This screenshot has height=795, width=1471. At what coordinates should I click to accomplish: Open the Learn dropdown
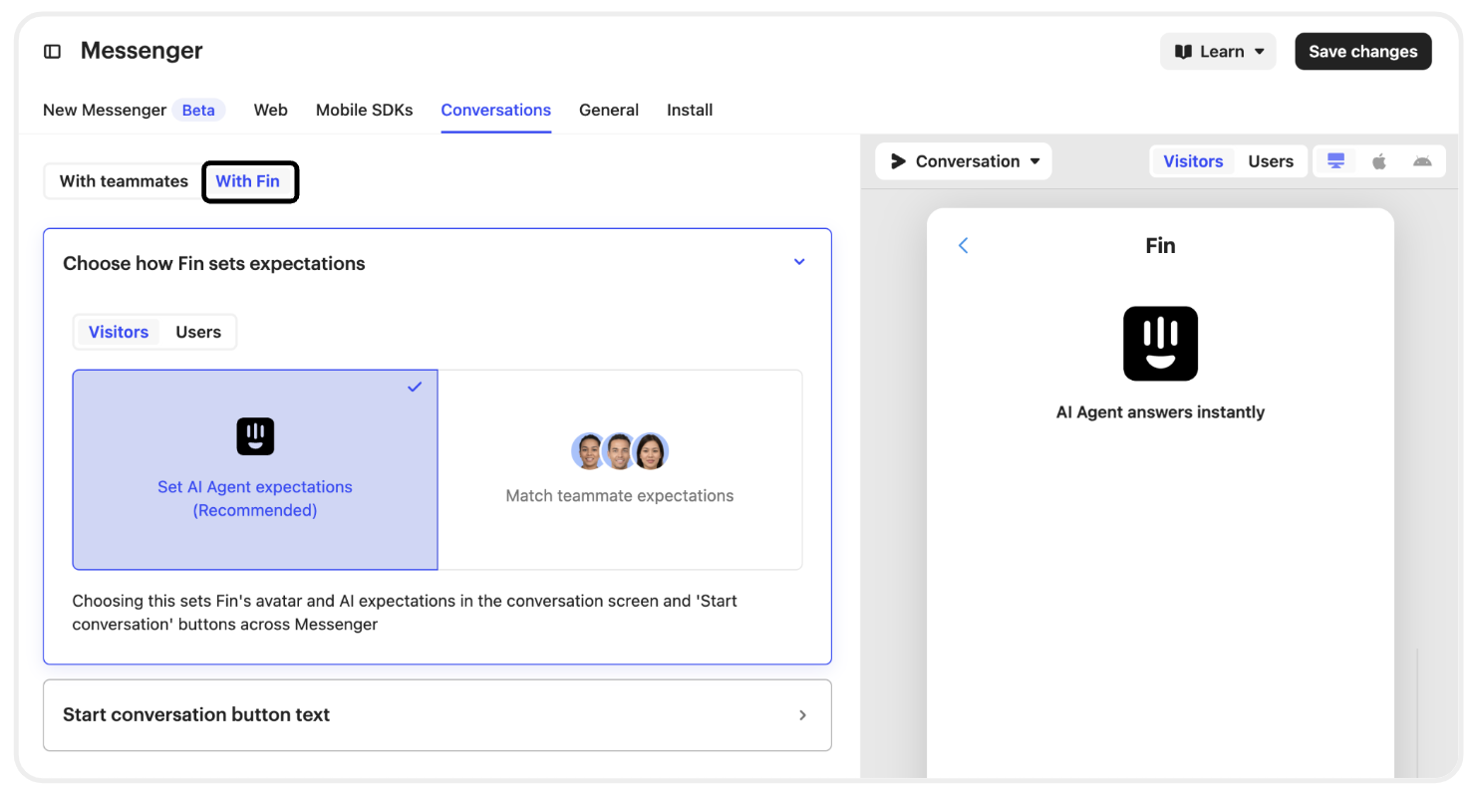pos(1218,52)
